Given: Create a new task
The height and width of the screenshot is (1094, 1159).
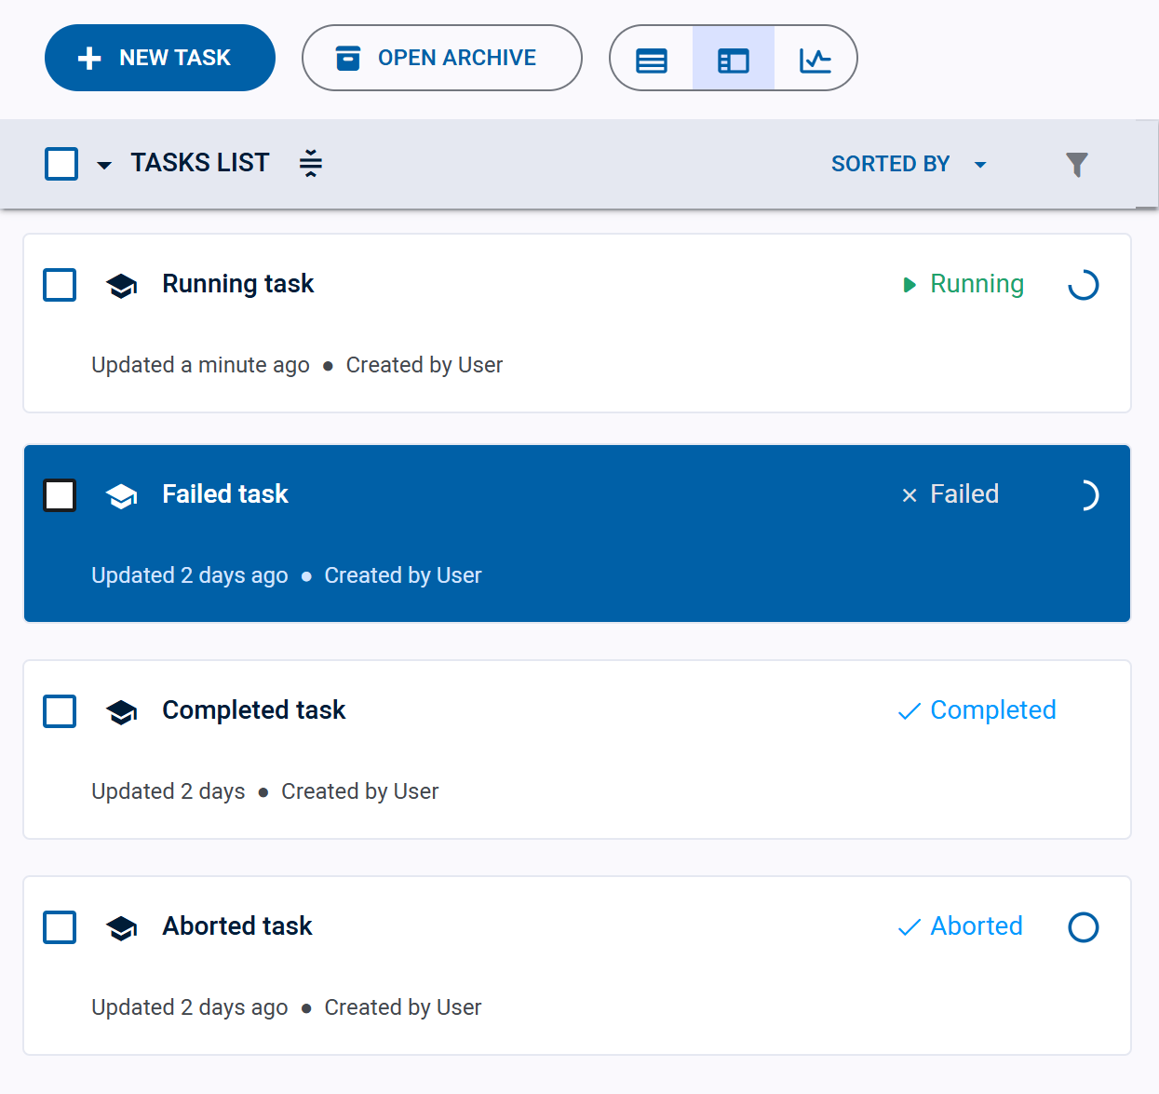Looking at the screenshot, I should 159,57.
